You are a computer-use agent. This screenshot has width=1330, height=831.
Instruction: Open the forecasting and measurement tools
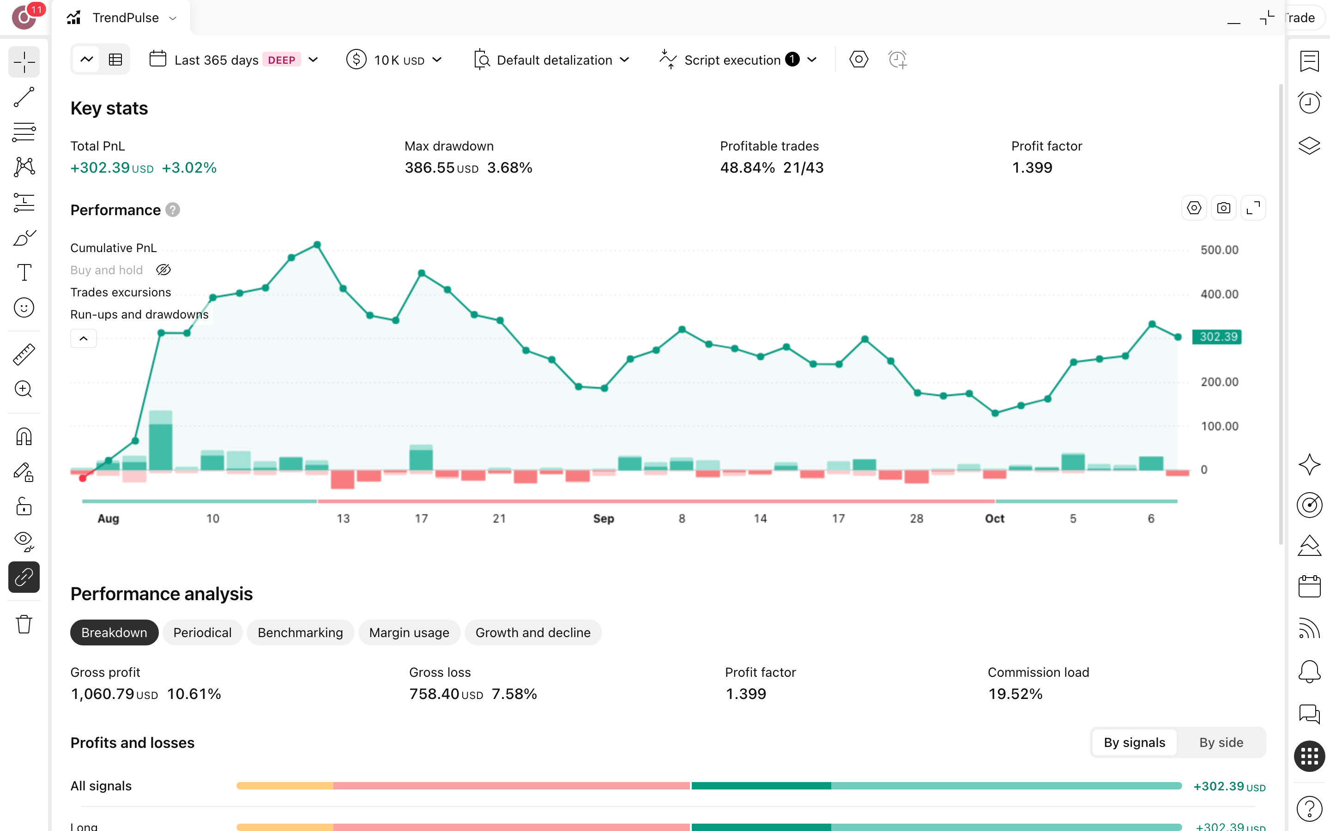(24, 202)
